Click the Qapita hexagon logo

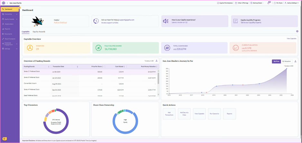coord(4,3)
